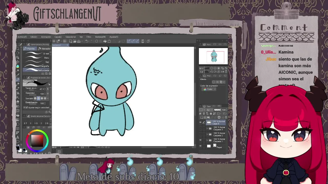Screen dimensions: 328x184
Task: Select the Plumilla sub tool tab
Action: click(x=30, y=49)
